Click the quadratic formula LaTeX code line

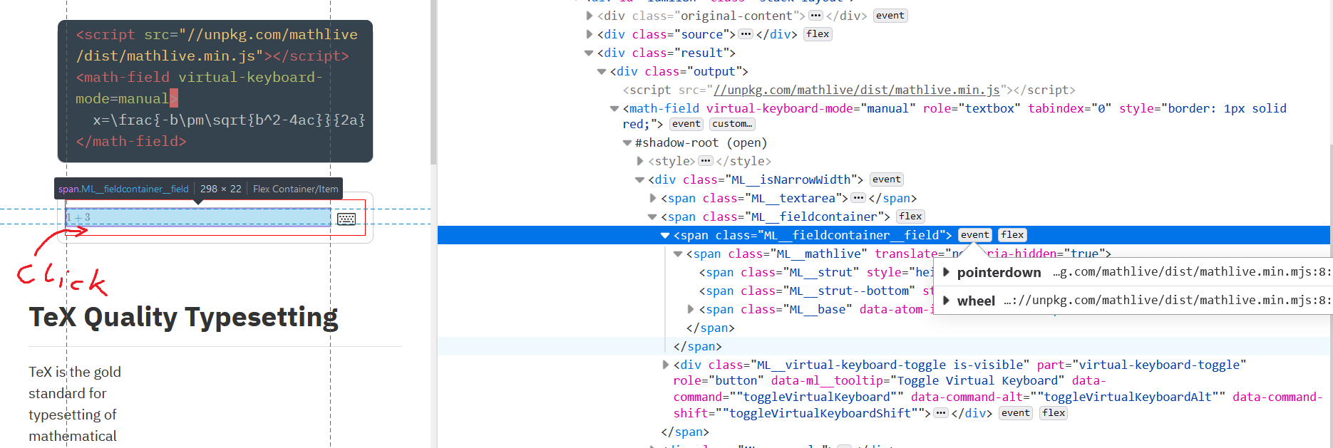[x=229, y=120]
